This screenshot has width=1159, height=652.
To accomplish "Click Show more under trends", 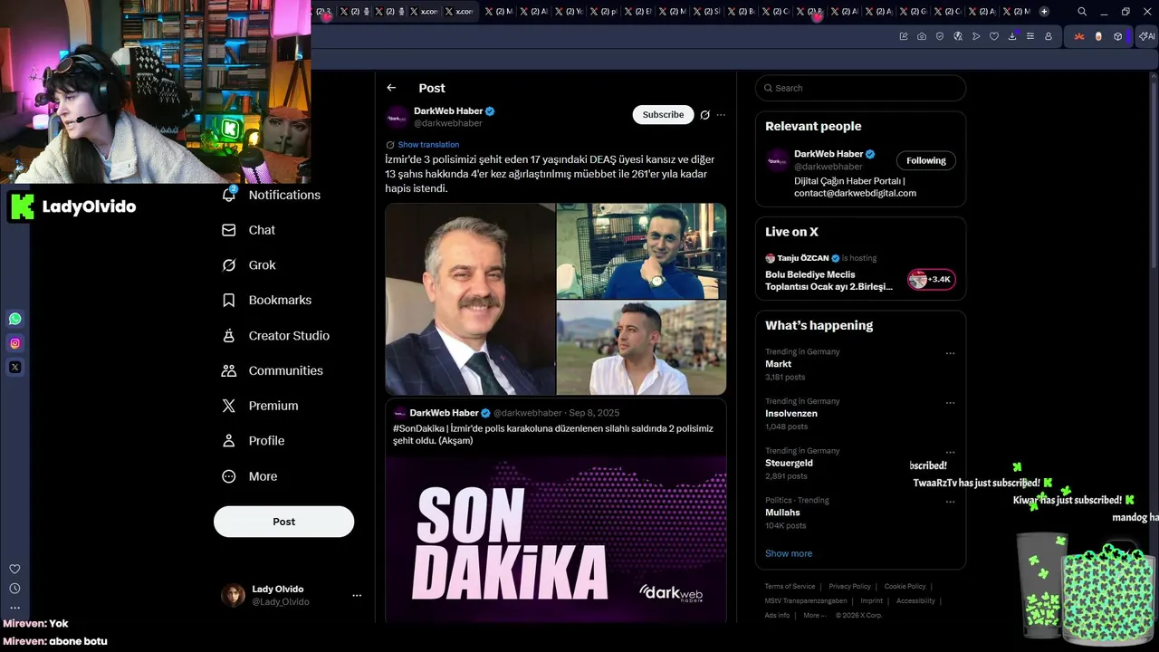I will (789, 553).
